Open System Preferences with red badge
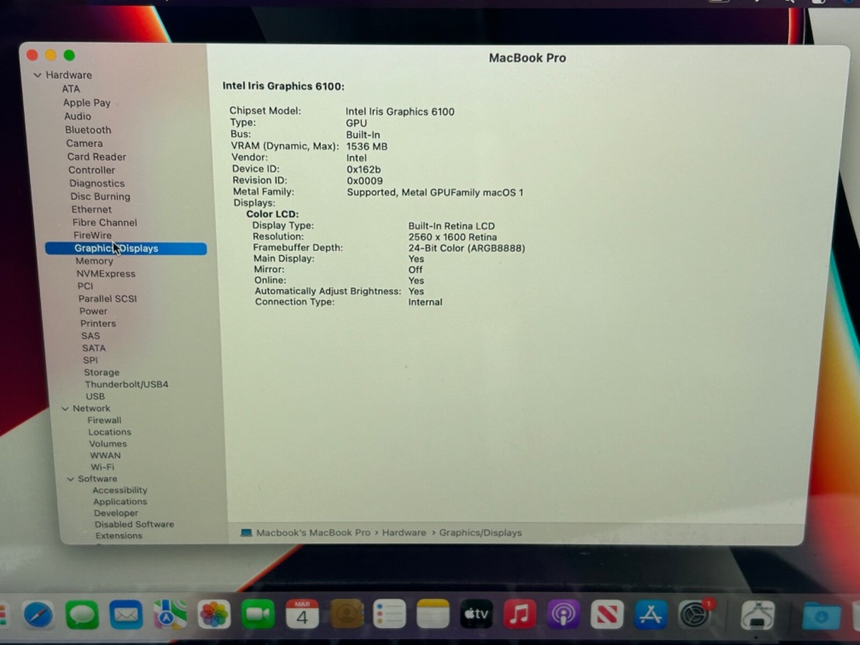Viewport: 860px width, 645px height. [x=694, y=615]
